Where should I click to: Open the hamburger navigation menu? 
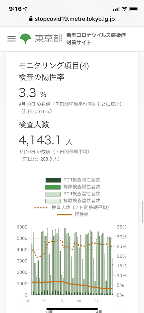point(12,39)
